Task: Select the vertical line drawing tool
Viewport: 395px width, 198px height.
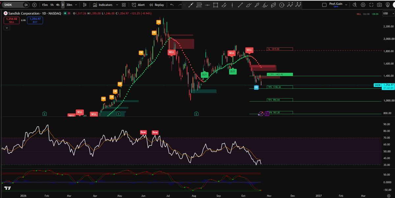Action: tap(232, 5)
